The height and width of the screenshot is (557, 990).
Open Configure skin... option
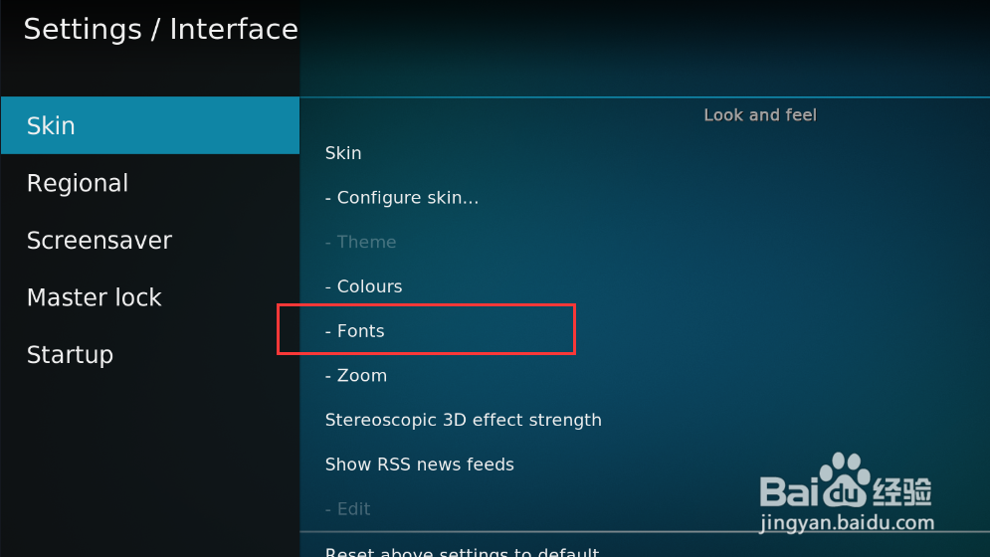[402, 197]
